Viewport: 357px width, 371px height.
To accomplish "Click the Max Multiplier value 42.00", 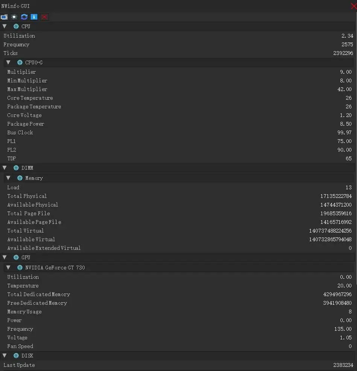I will coord(345,89).
